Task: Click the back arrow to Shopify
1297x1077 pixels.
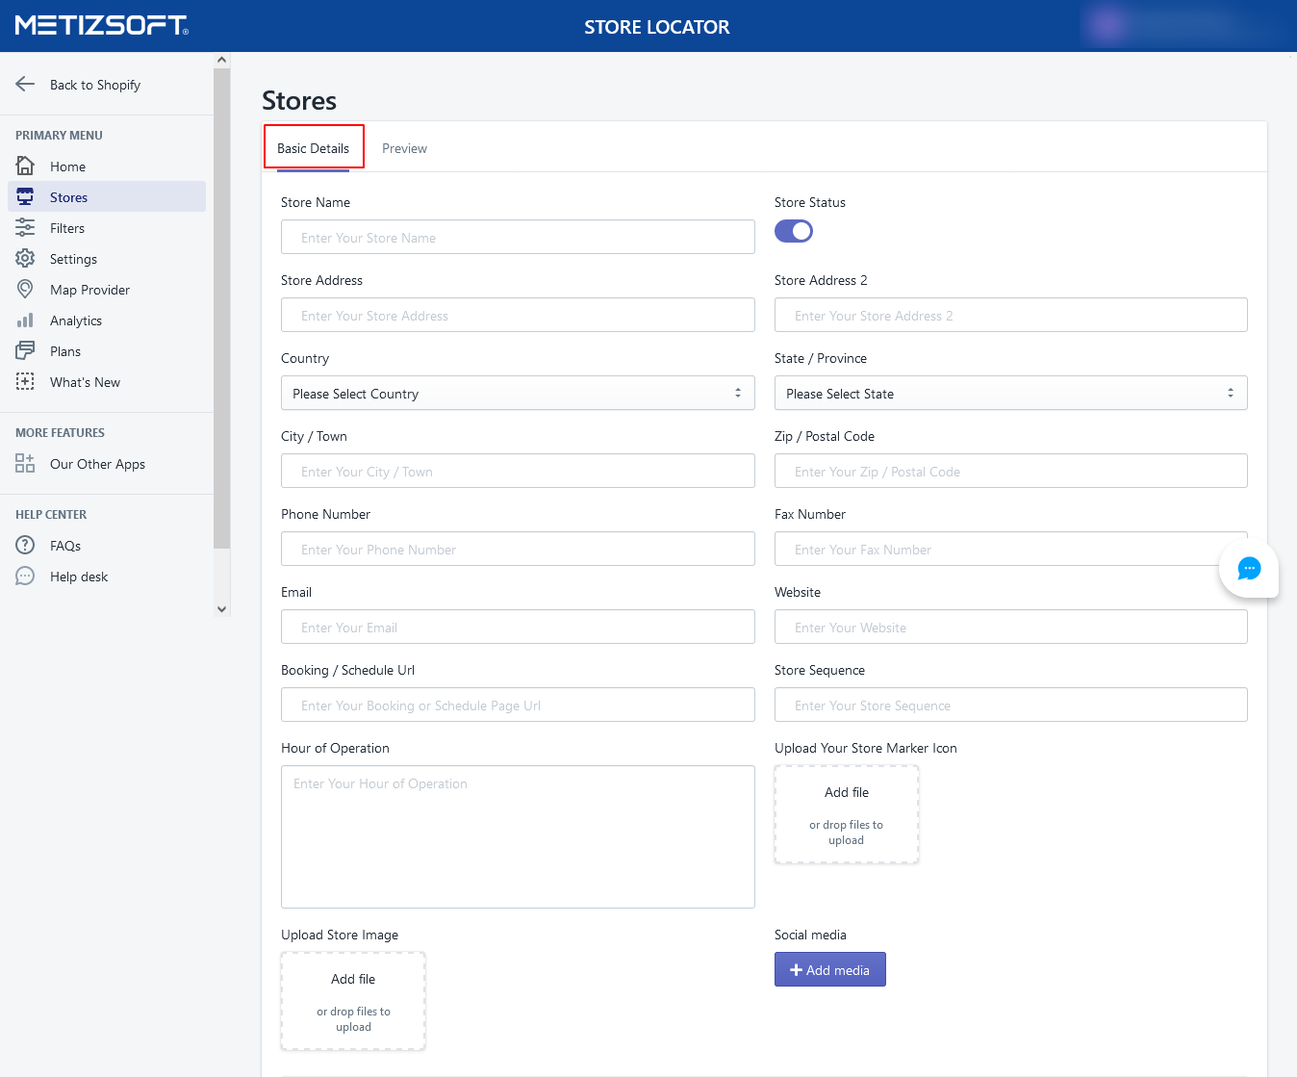Action: pyautogui.click(x=25, y=85)
